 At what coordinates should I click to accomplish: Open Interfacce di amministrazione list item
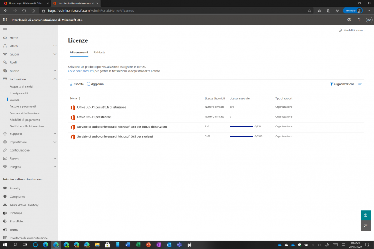click(29, 238)
